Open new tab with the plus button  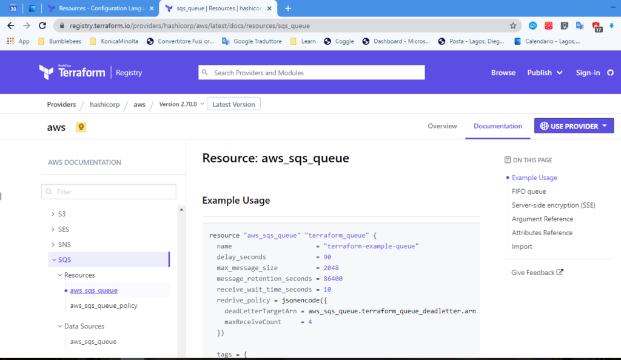click(288, 8)
